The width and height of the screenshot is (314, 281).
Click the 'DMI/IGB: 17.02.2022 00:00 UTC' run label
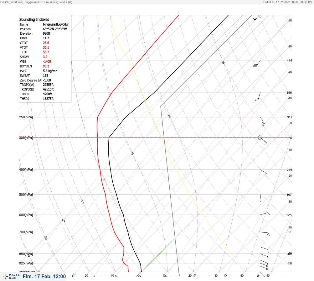pyautogui.click(x=284, y=2)
